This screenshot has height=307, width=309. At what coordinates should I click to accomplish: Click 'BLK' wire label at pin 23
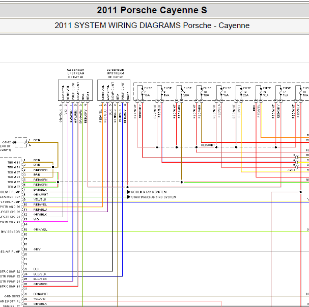pyautogui.click(x=37, y=269)
